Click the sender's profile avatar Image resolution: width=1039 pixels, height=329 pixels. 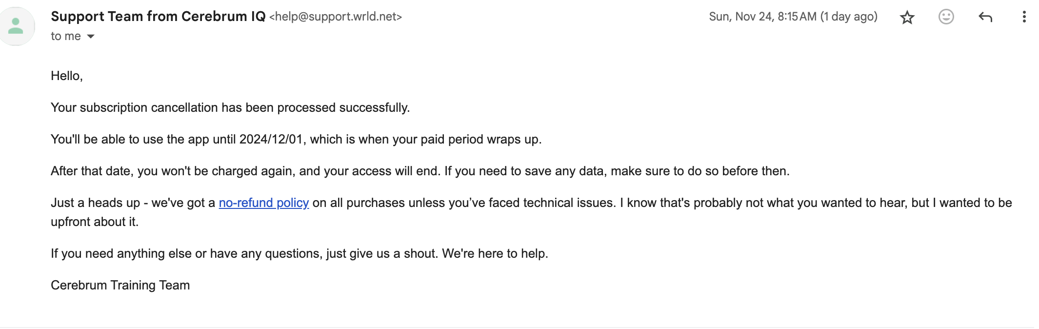pos(16,26)
